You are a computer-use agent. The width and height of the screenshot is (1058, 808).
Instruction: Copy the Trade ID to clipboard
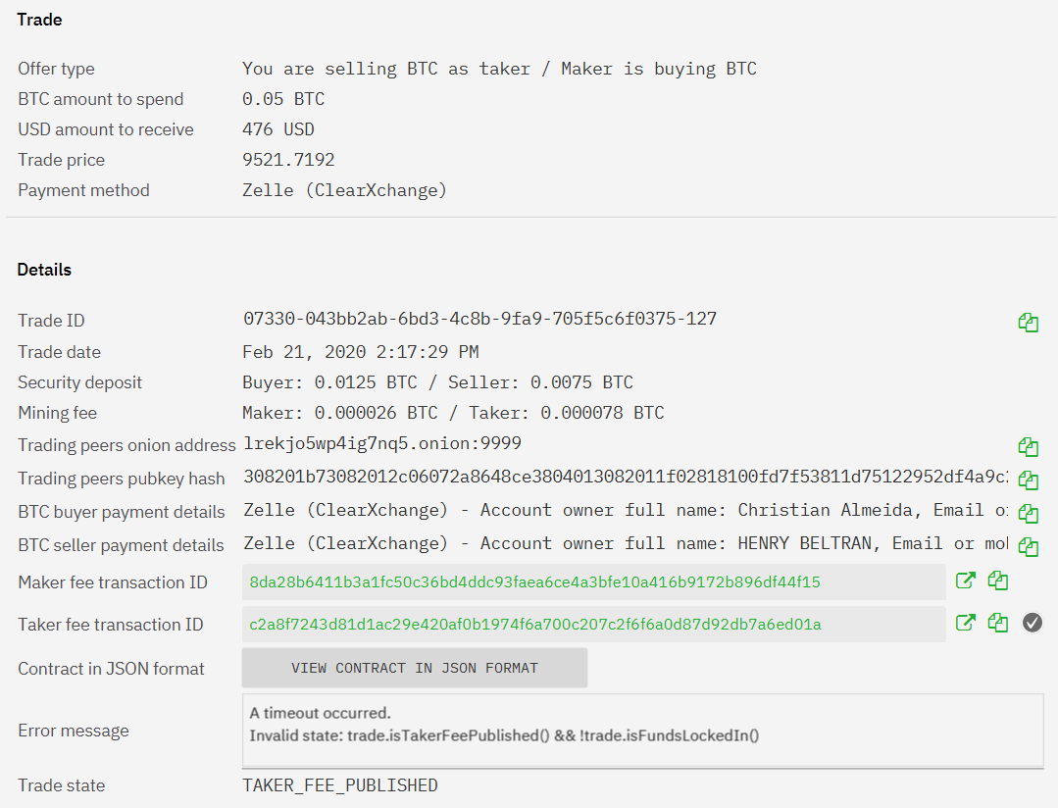[x=1028, y=323]
